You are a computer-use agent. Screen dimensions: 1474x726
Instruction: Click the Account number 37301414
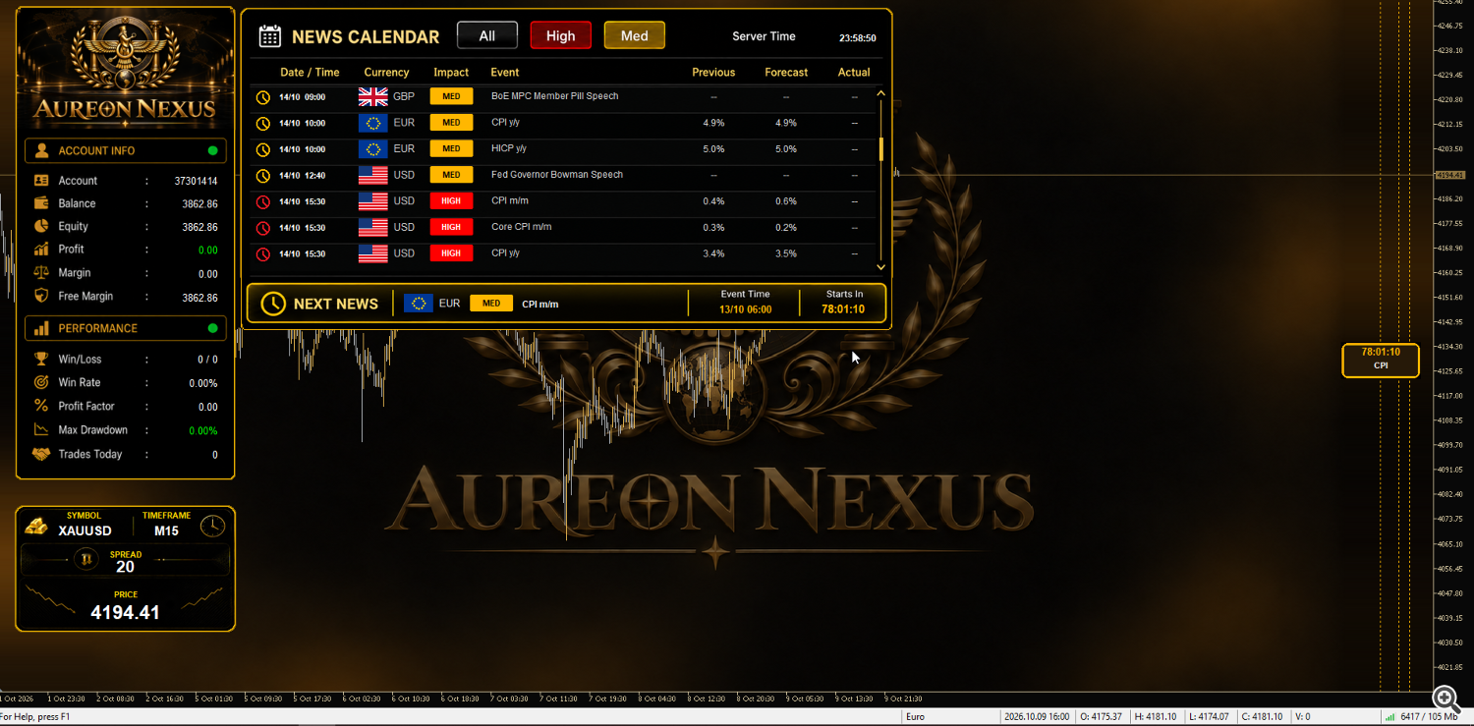197,181
